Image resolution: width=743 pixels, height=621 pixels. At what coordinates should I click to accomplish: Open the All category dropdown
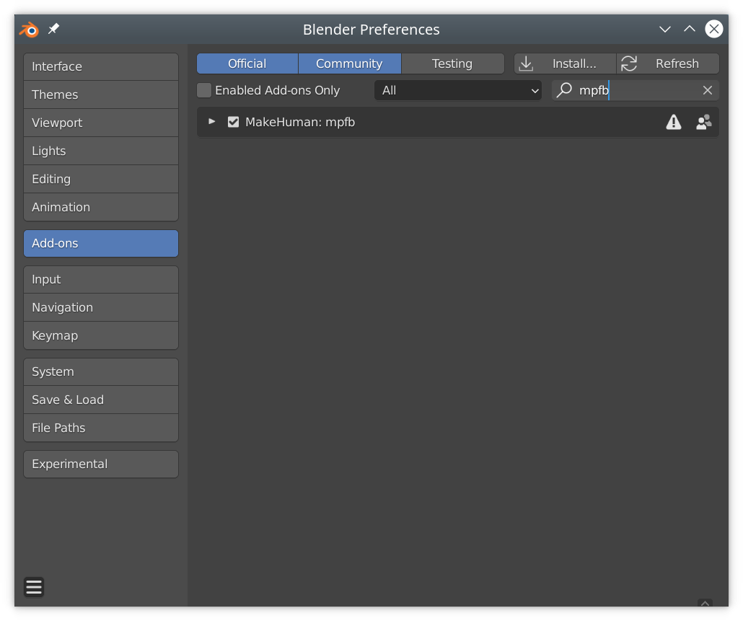(x=458, y=90)
